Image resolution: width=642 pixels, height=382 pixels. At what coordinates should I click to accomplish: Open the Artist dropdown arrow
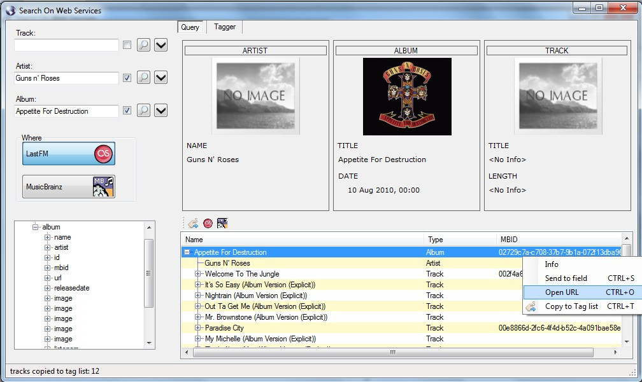161,77
